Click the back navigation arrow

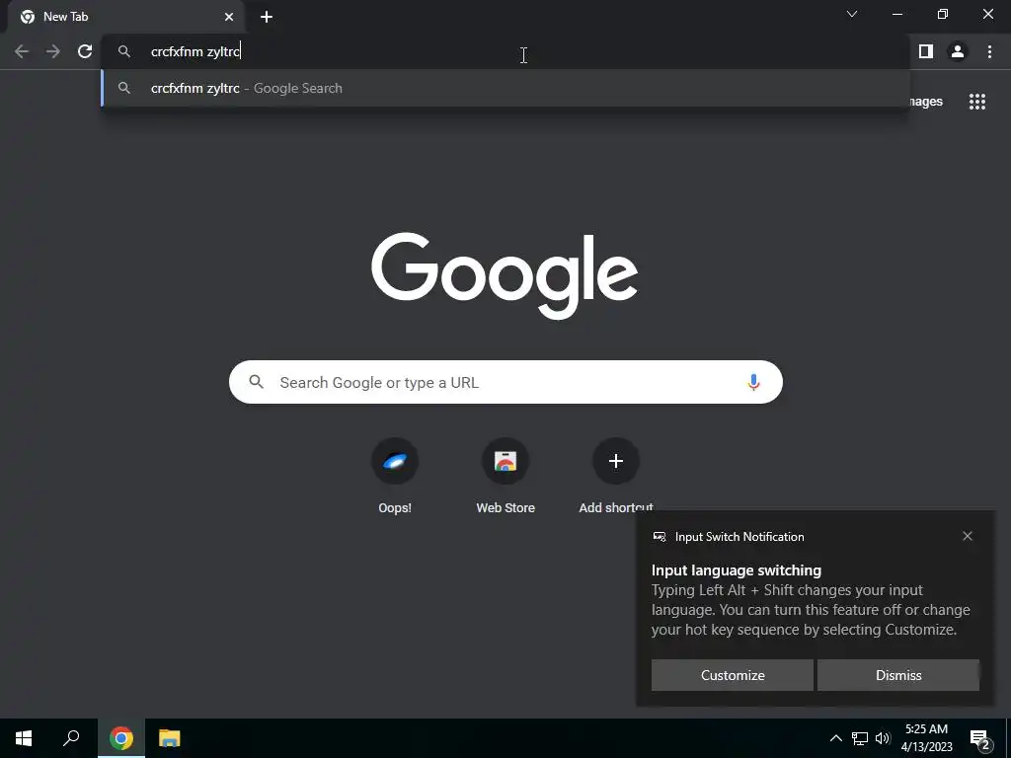(x=22, y=51)
